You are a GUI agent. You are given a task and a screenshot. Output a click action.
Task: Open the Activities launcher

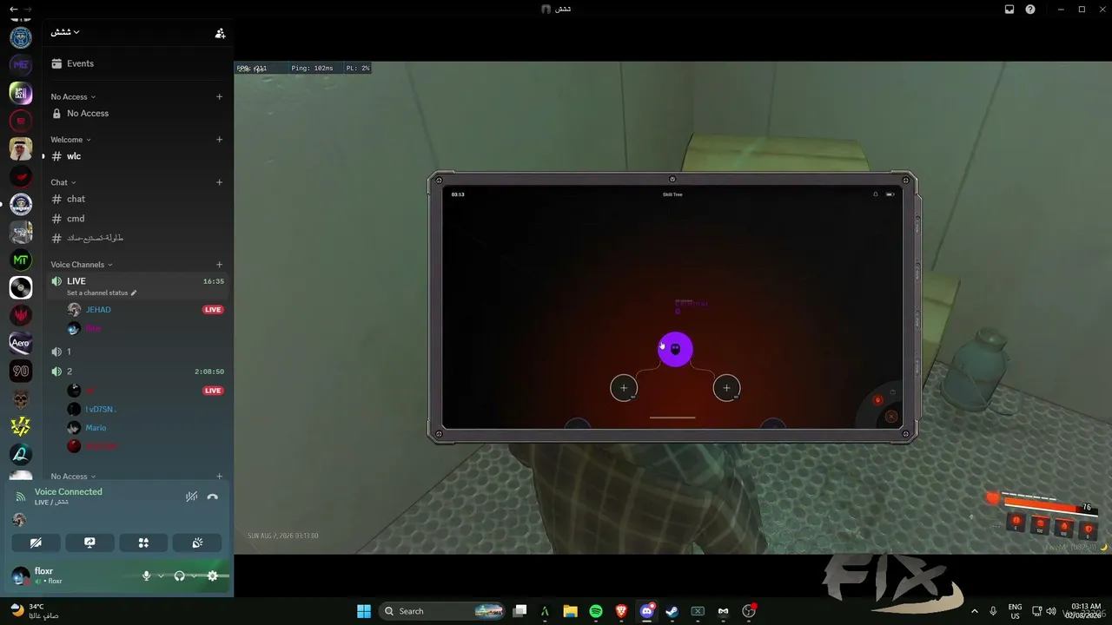click(143, 543)
